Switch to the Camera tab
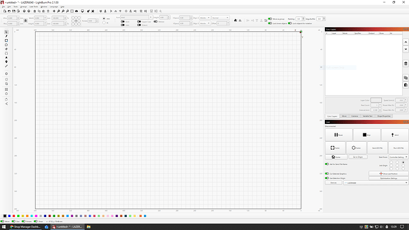The width and height of the screenshot is (409, 230). [354, 116]
